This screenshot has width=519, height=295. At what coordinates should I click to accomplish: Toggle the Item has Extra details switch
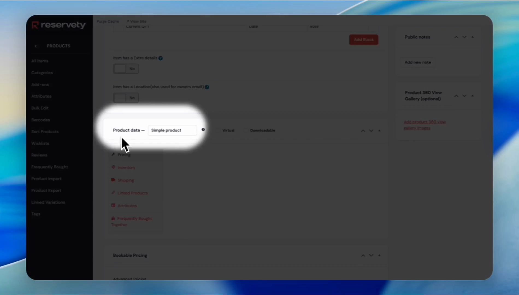point(126,69)
